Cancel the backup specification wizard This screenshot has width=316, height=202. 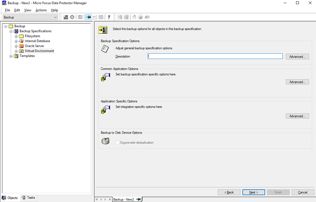tap(303, 192)
